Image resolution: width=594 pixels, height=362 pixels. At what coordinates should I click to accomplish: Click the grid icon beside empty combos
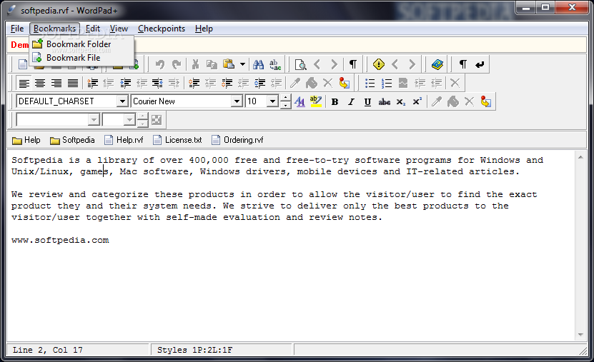(157, 120)
